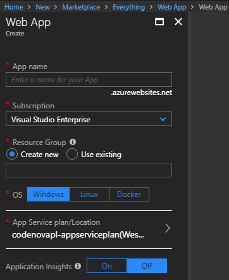Choose Linux as the OS

pos(89,194)
